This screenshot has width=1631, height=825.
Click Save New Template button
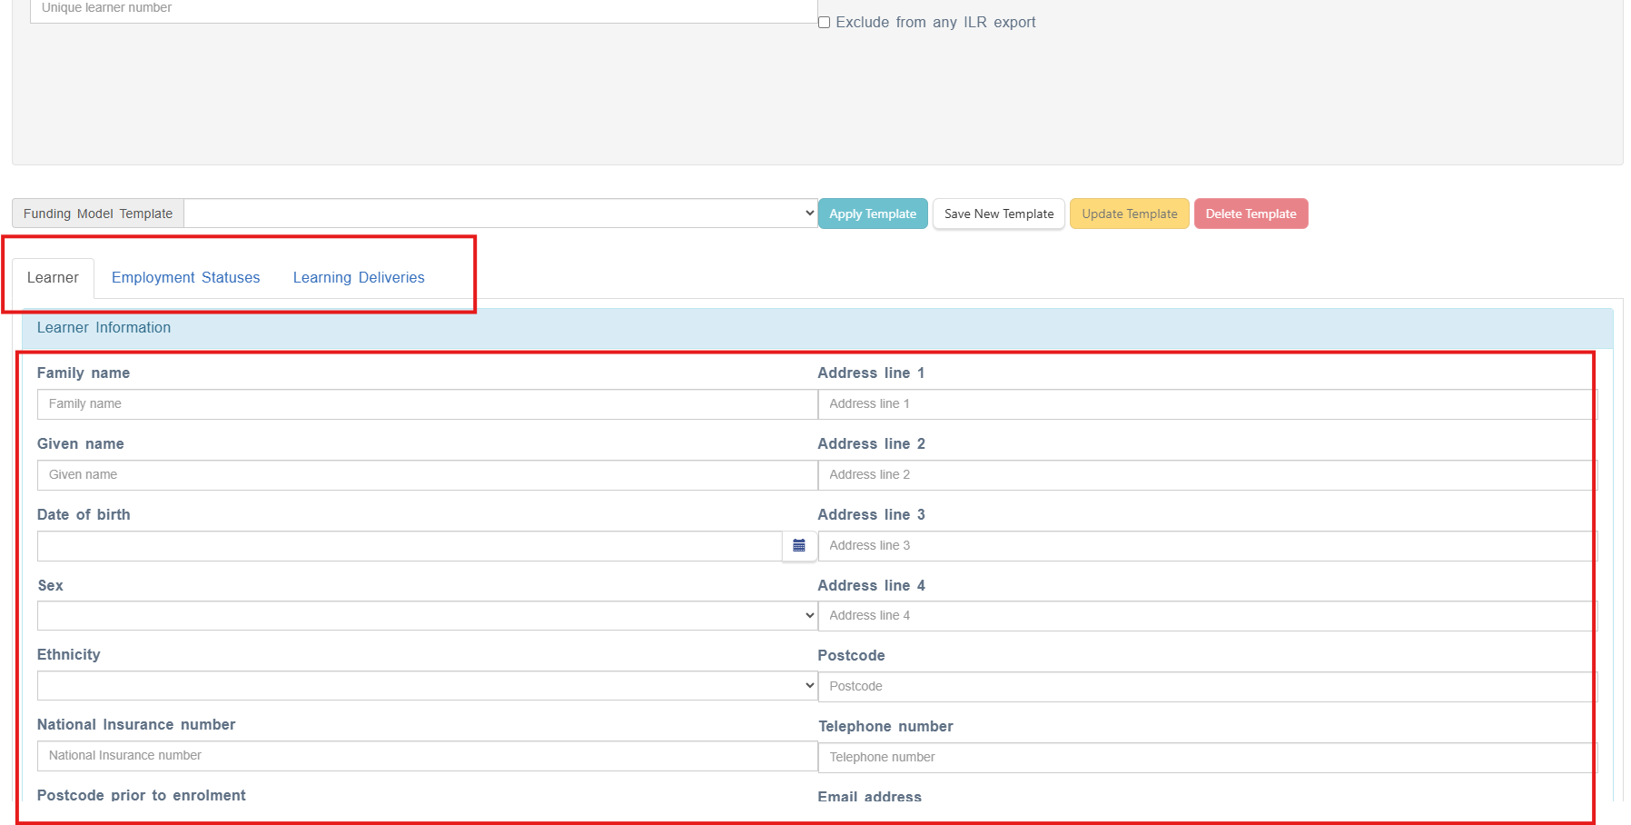[999, 214]
